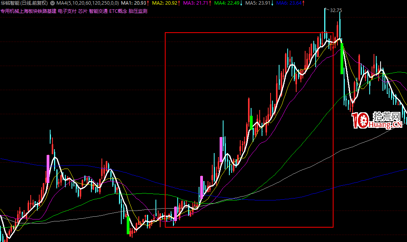Click the stock title 华铭智能(日线.前复权)

coord(24,3)
